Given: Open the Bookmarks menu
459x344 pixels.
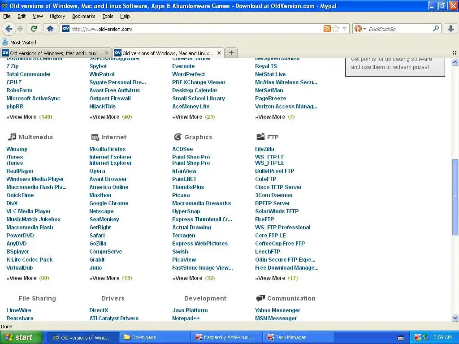Looking at the screenshot, I should coord(83,16).
